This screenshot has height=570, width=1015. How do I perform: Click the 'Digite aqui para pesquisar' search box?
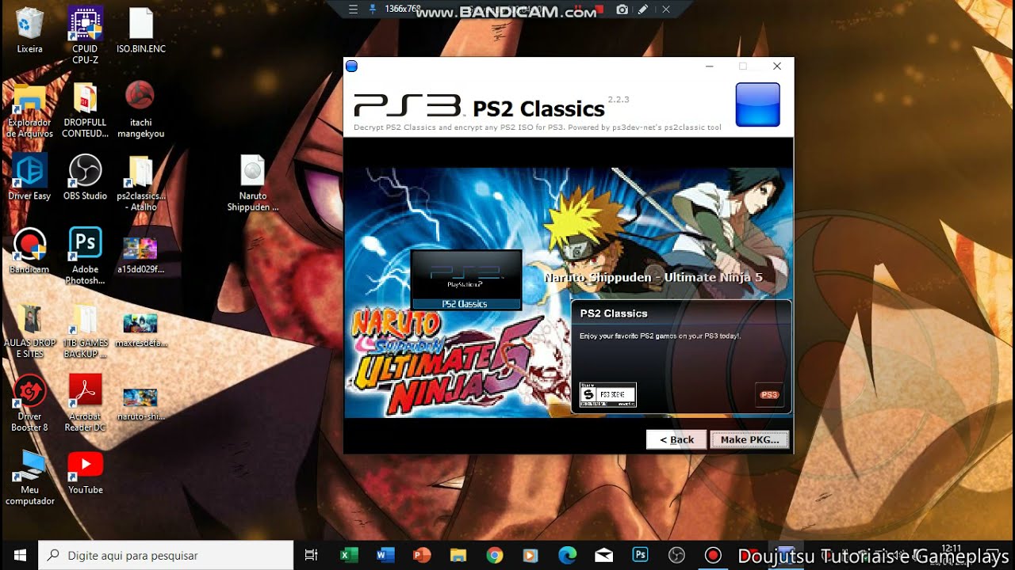(167, 555)
